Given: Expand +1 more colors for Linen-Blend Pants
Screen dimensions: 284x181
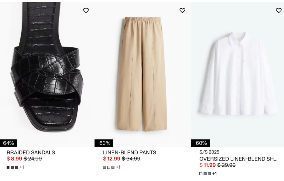Looking at the screenshot, I should click(118, 167).
